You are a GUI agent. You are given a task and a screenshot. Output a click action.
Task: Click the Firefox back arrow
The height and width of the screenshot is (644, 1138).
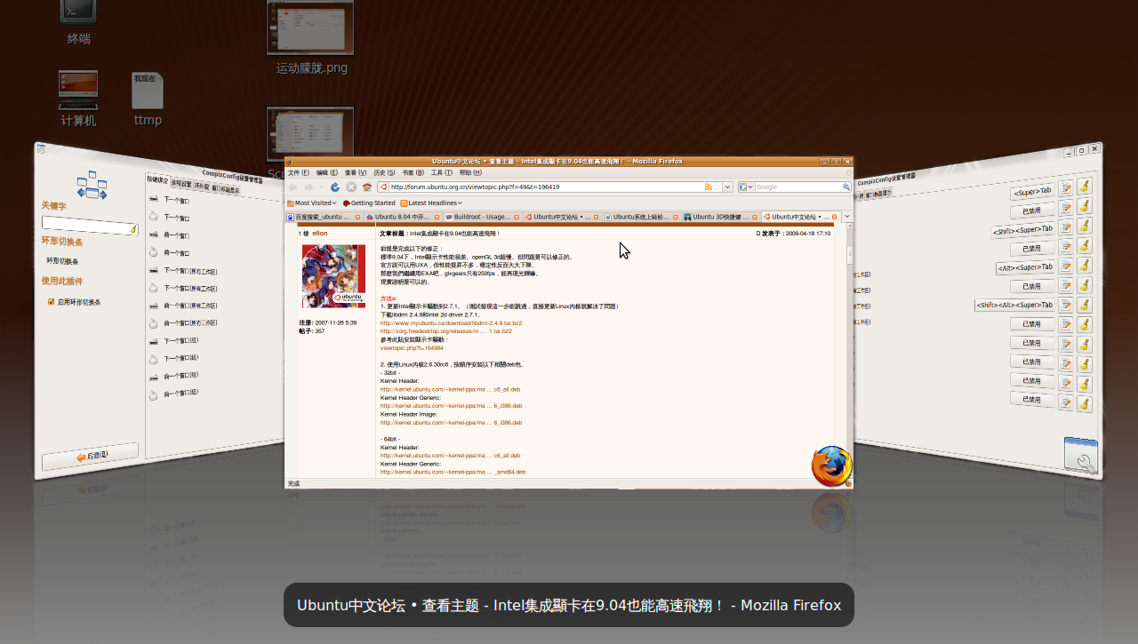tap(293, 187)
